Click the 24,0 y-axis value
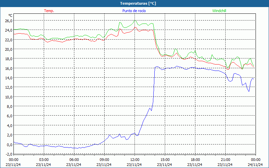 pyautogui.click(x=9, y=30)
